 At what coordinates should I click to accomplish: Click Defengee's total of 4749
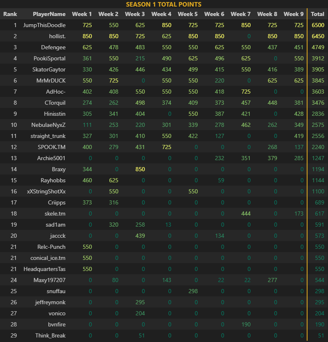pyautogui.click(x=318, y=47)
